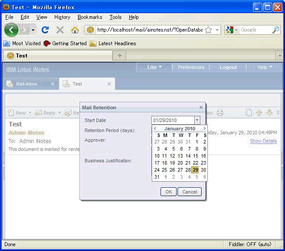Click the Reply button
This screenshot has height=251, width=285.
point(45,113)
